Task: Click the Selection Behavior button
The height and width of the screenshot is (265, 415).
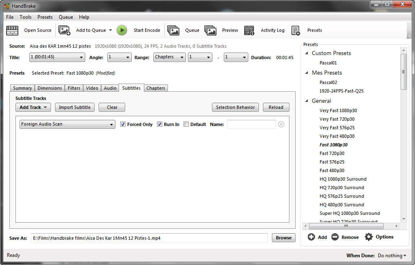Action: click(x=235, y=107)
